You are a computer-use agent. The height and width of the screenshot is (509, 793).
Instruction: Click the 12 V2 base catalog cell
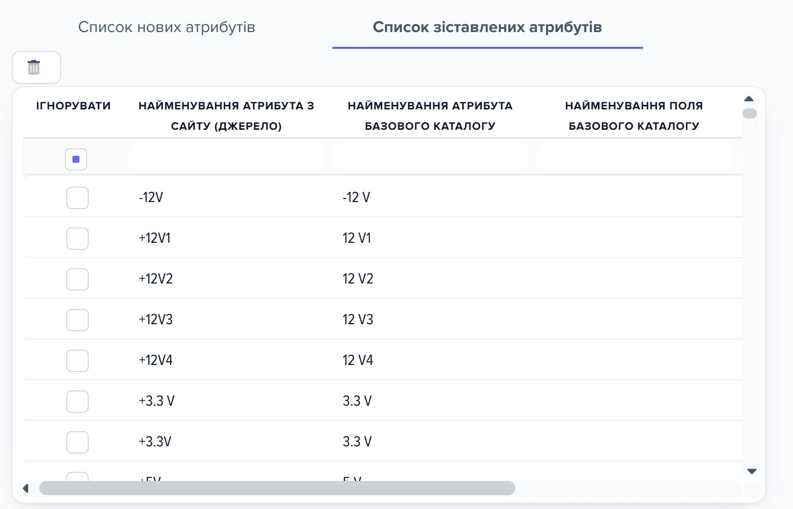coord(431,279)
